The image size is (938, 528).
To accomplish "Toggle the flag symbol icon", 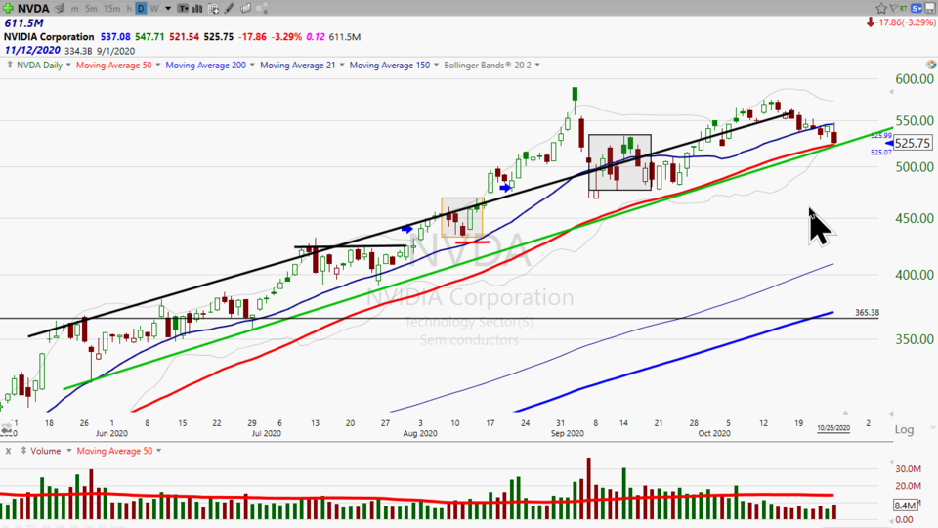I will point(894,8).
